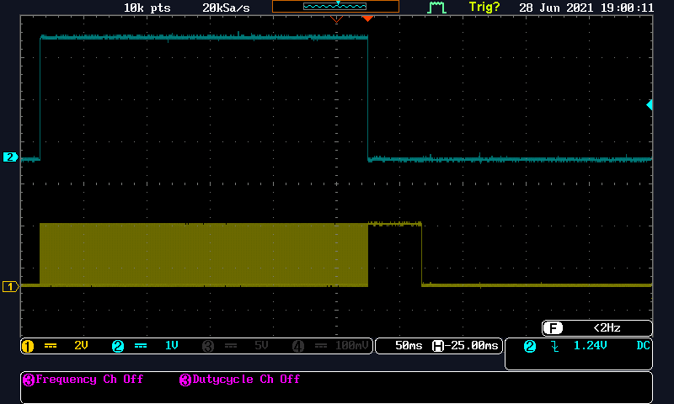
Task: Click the Dutycycle Ch Off measurement
Action: (x=246, y=379)
